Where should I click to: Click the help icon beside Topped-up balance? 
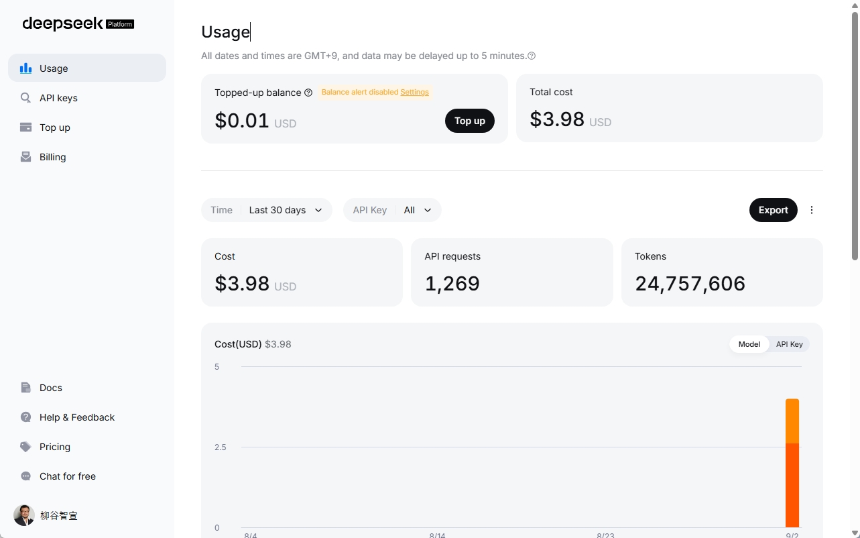(308, 93)
